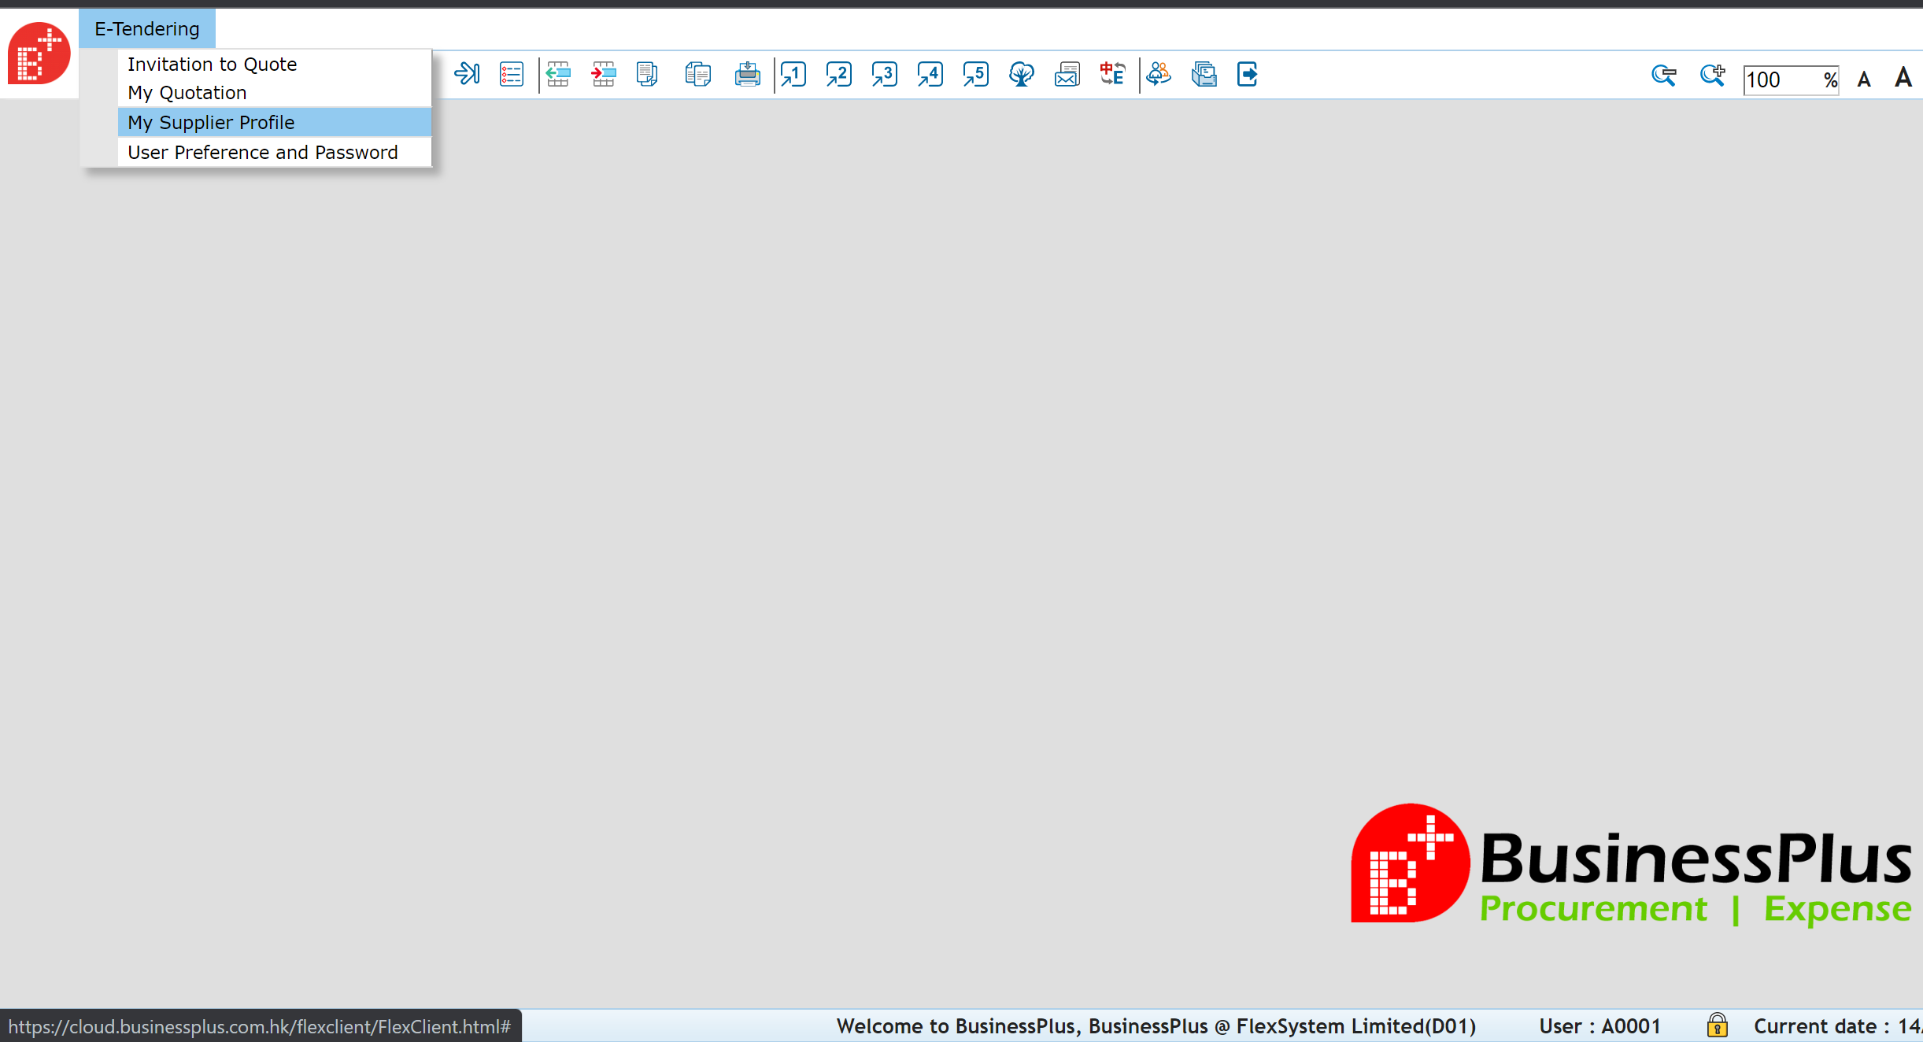Click the envelope mail icon
Screen dimensions: 1923x1042
point(1067,75)
